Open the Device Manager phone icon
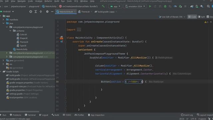213x120 pixels. click(197, 6)
